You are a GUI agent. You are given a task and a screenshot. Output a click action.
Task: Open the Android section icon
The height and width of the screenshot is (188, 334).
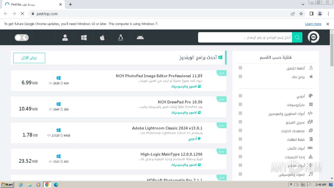click(140, 37)
